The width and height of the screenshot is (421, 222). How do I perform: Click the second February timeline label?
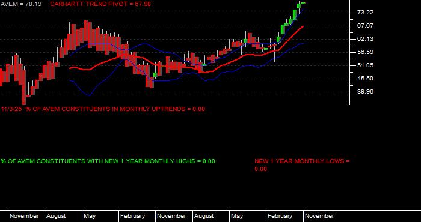coord(280,216)
